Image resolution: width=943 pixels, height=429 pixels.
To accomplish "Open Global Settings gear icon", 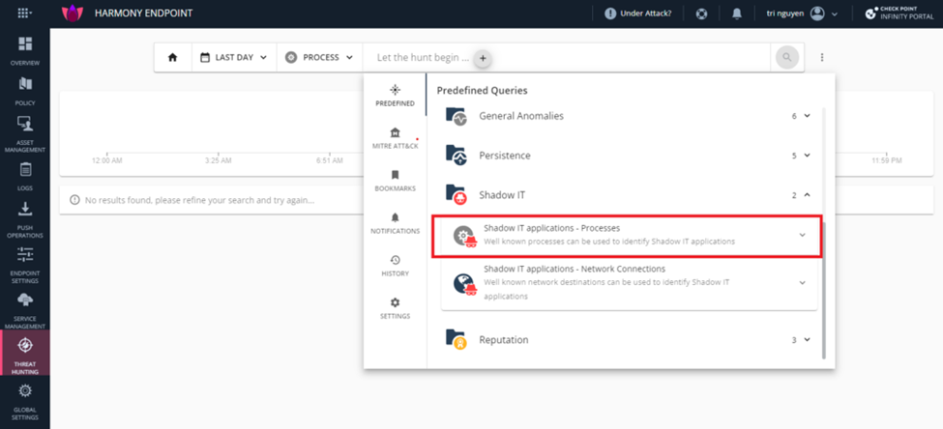I will pos(24,391).
